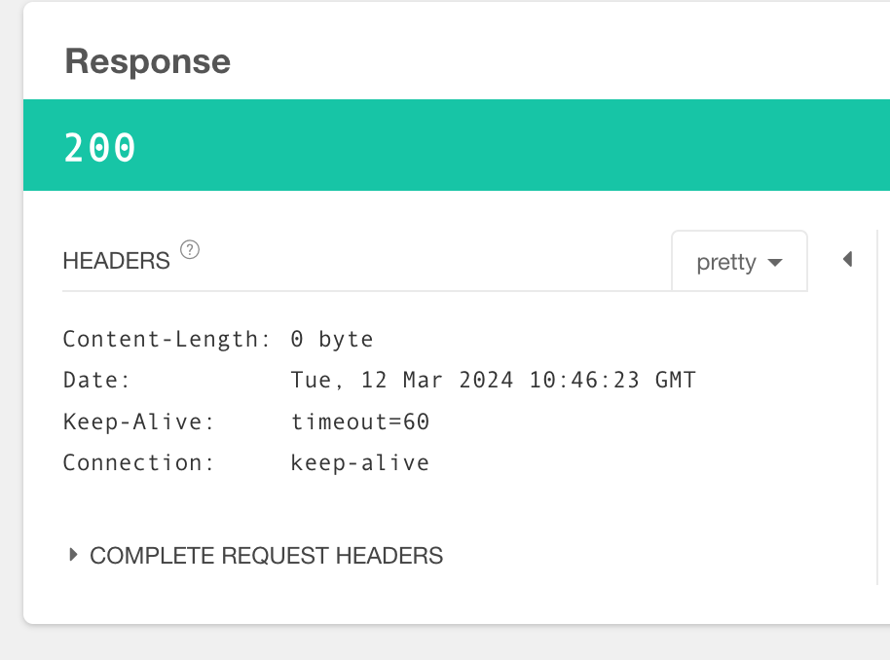Expand the COMPLETE REQUEST HEADERS disclosure triangle
This screenshot has height=660, width=890.
[x=73, y=555]
